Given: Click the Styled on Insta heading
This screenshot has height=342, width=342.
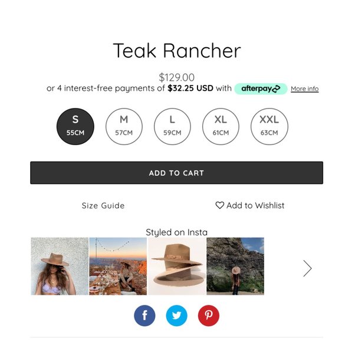Looking at the screenshot, I should [177, 232].
